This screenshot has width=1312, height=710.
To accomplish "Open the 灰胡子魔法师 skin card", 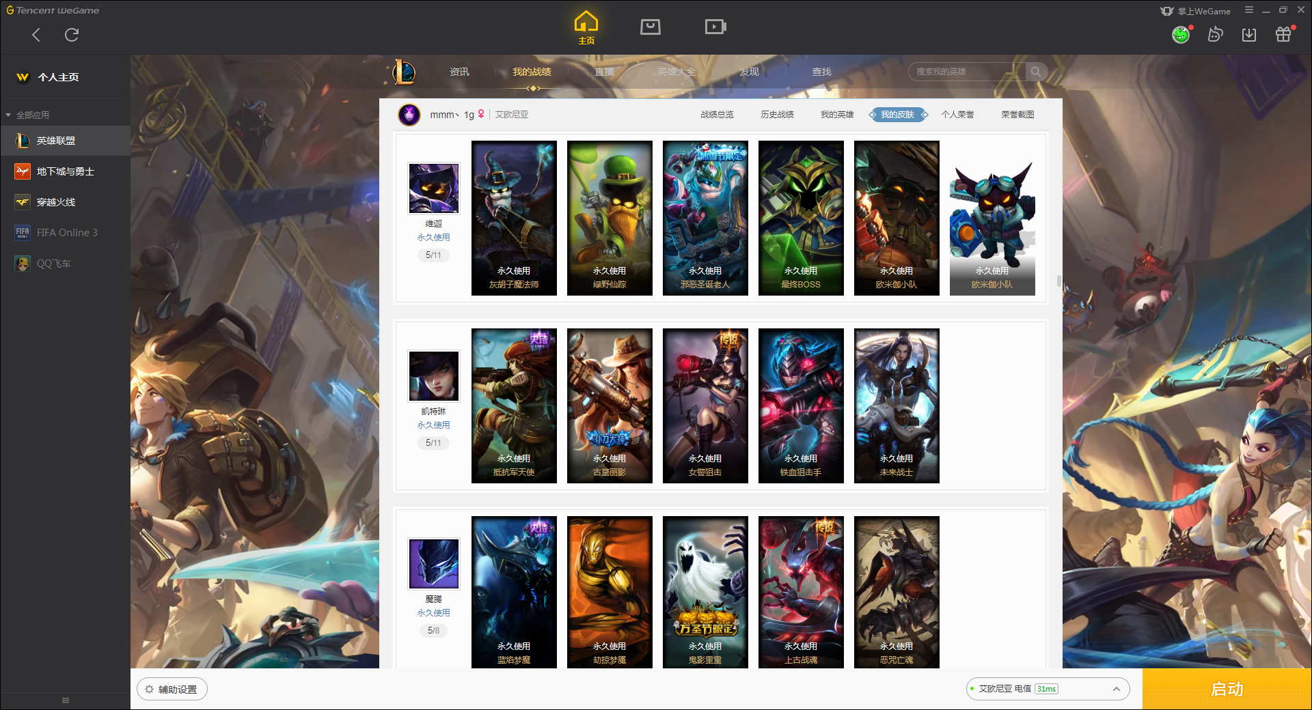I will click(x=514, y=218).
